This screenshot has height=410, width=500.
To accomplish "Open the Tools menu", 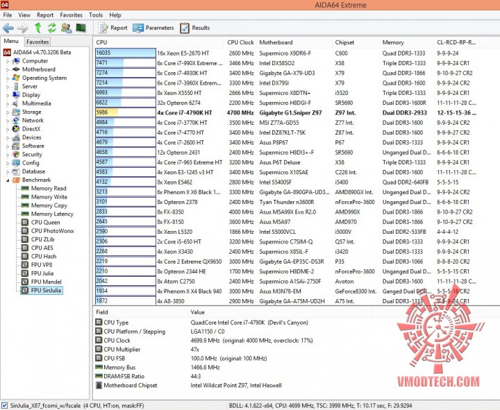I will [96, 15].
